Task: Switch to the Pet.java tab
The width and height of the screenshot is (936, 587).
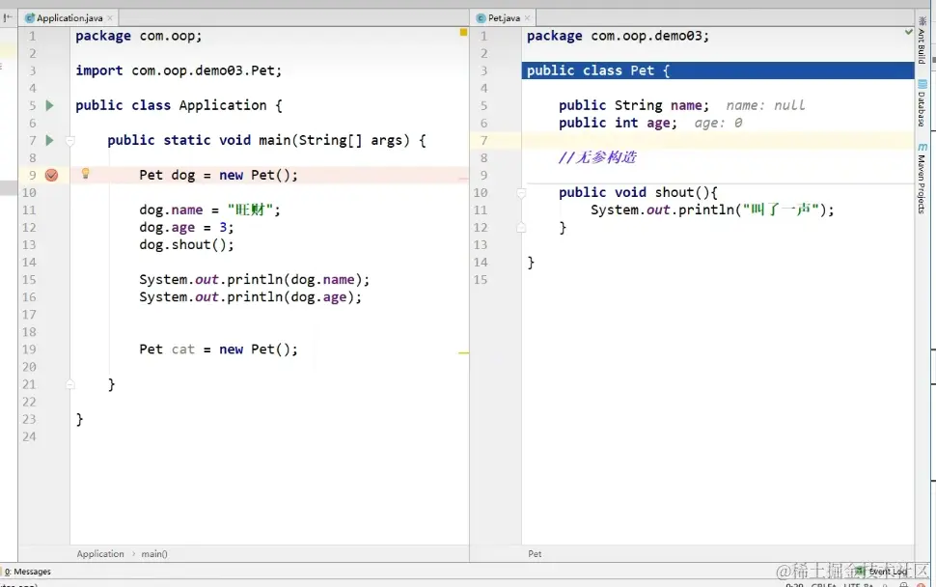Action: pos(504,18)
